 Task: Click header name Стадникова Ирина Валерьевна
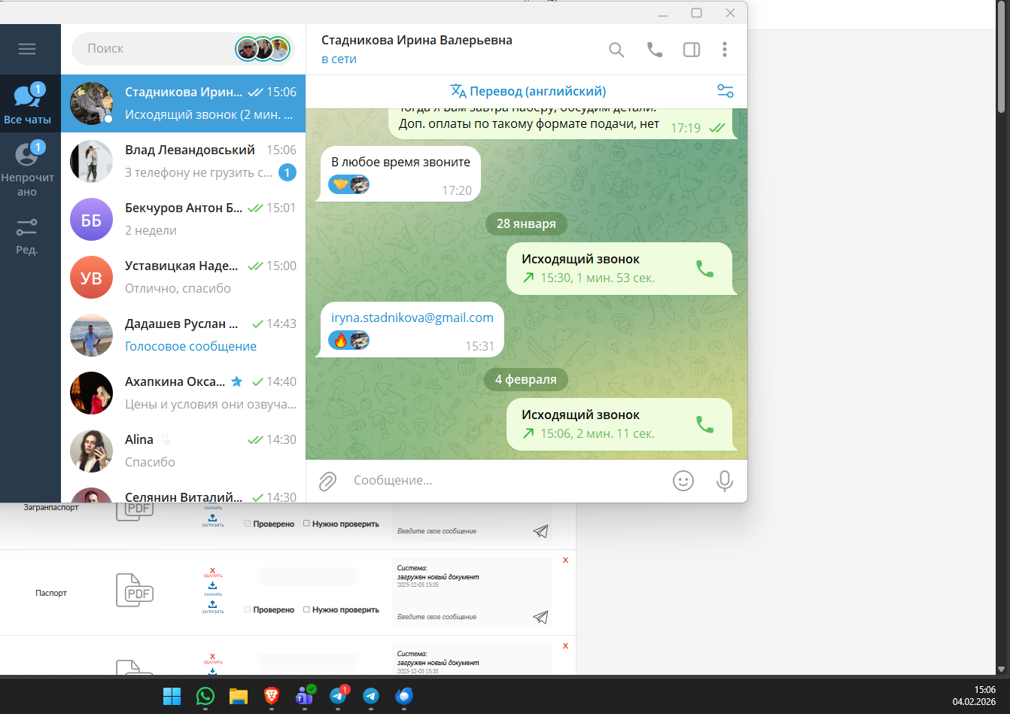[x=417, y=41]
